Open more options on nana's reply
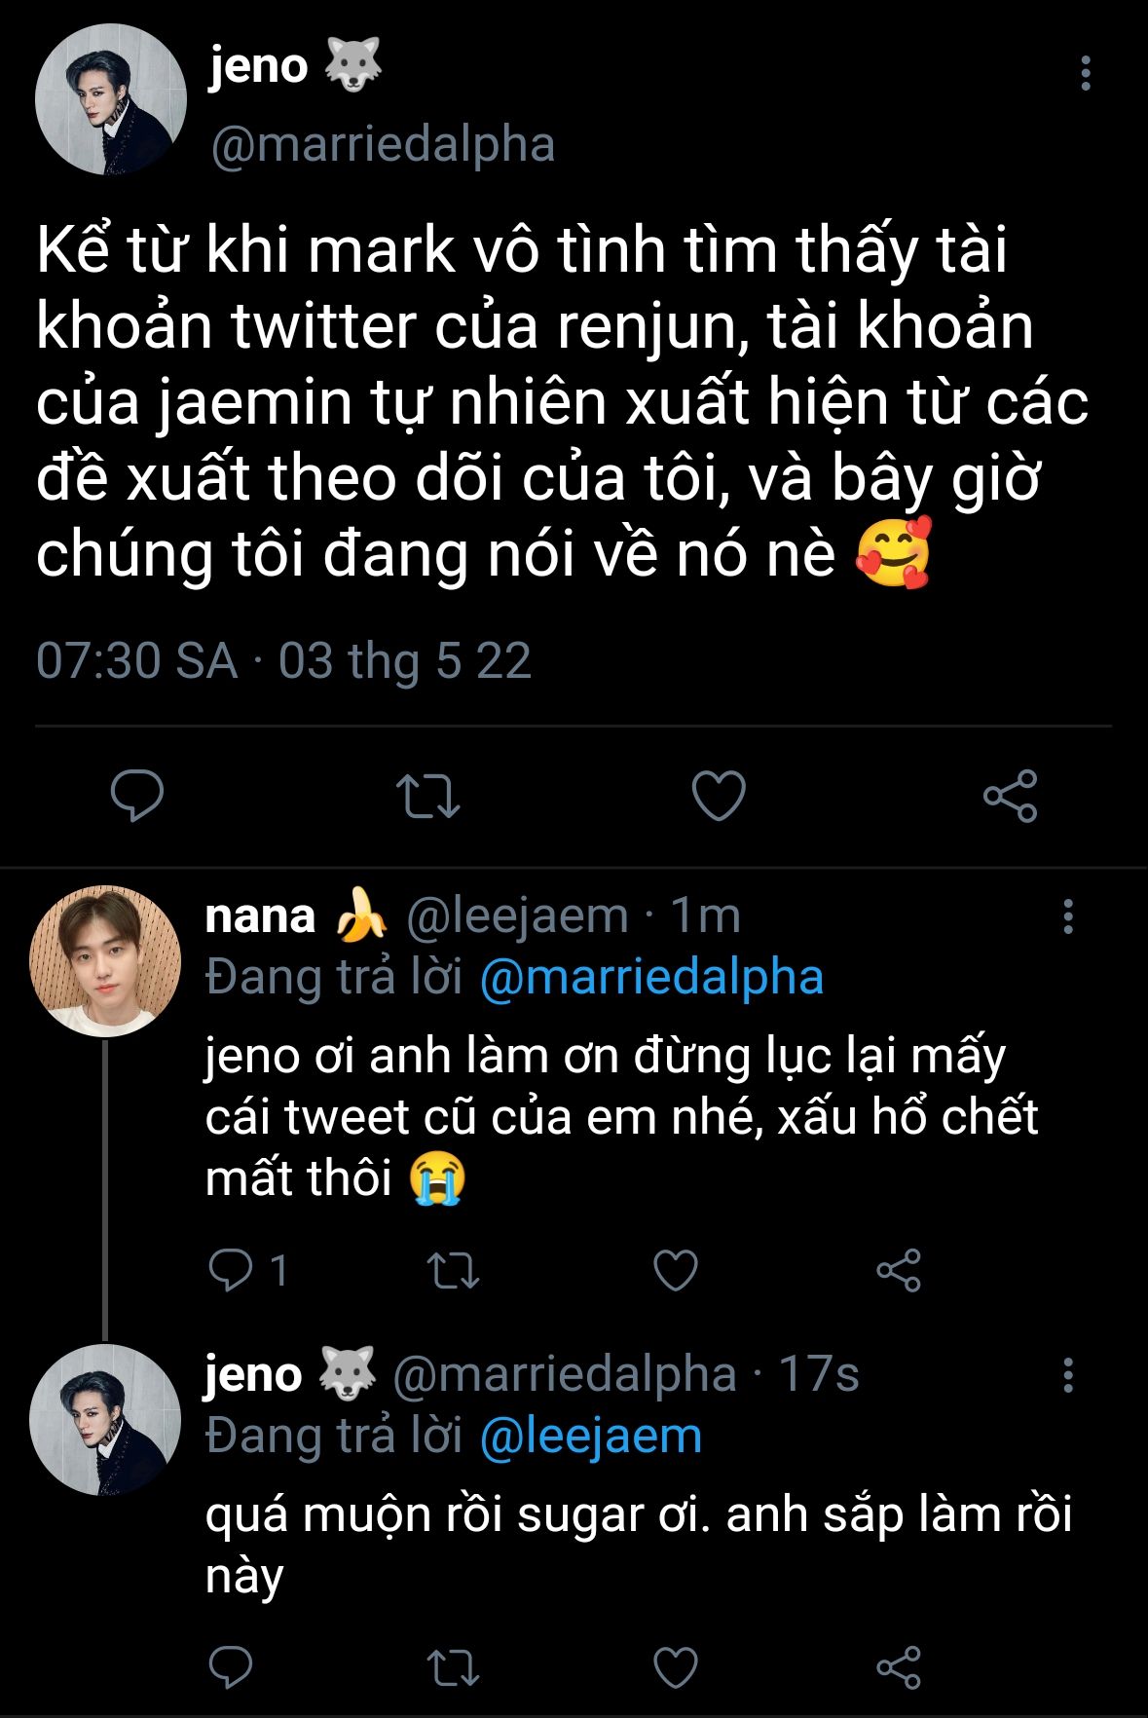This screenshot has width=1148, height=1718. coord(1068,916)
